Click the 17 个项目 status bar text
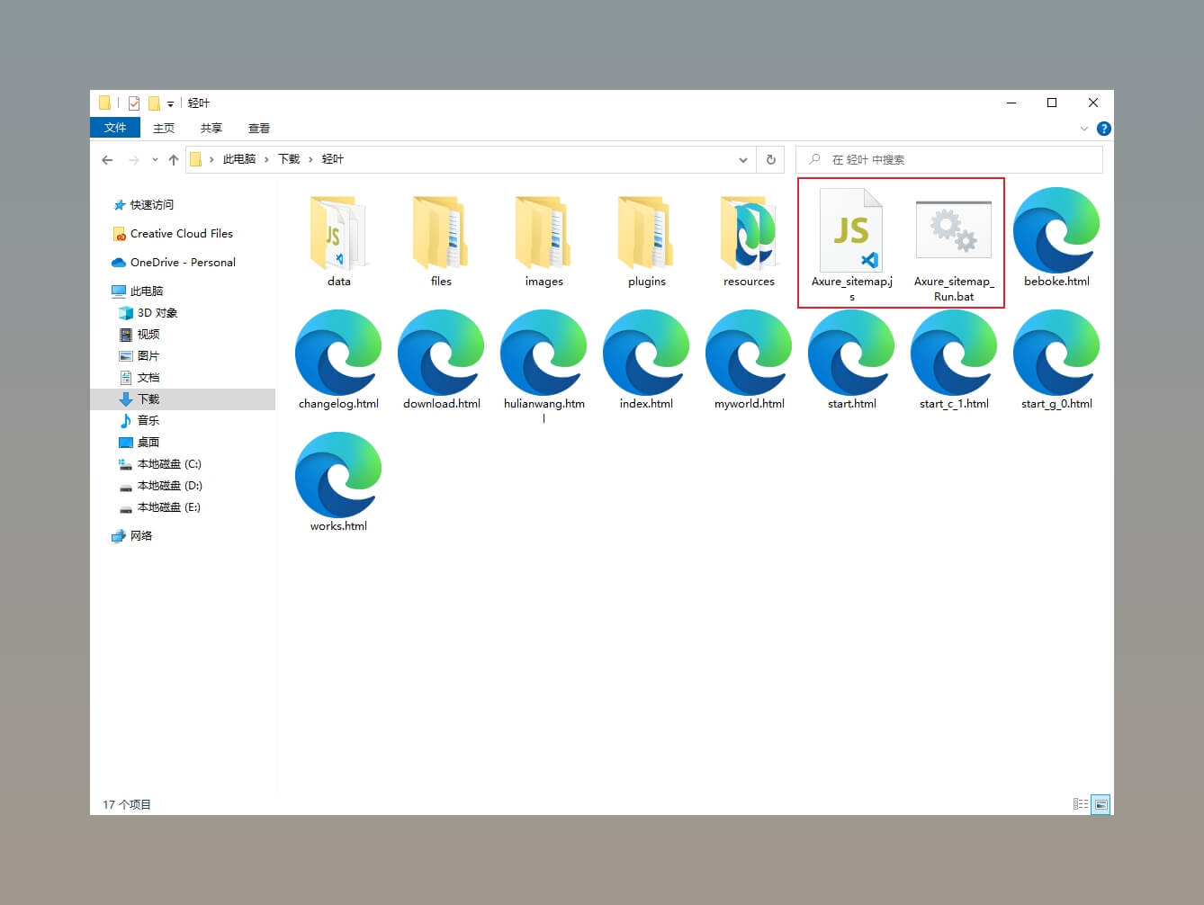This screenshot has height=905, width=1204. coord(127,804)
